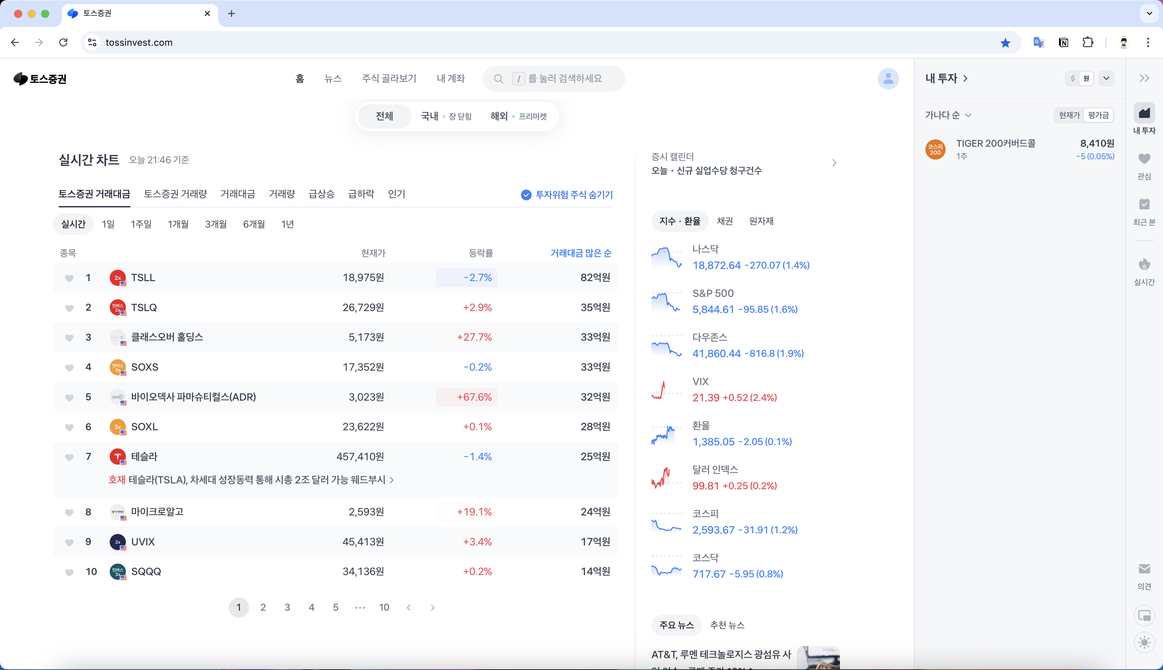The height and width of the screenshot is (670, 1163).
Task: Favorite SOXS with heart toggle
Action: 69,368
